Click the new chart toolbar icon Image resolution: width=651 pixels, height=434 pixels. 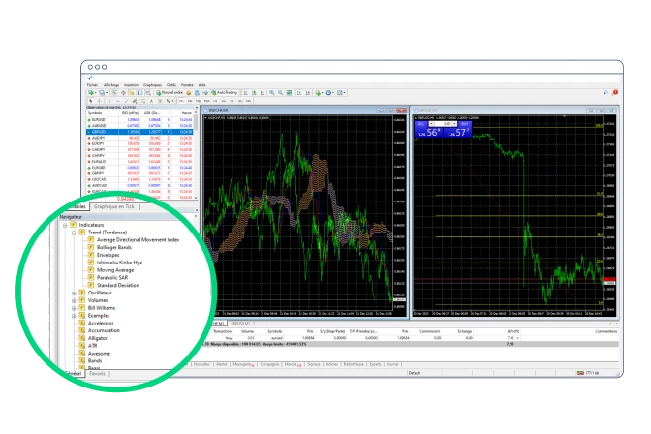(x=91, y=93)
